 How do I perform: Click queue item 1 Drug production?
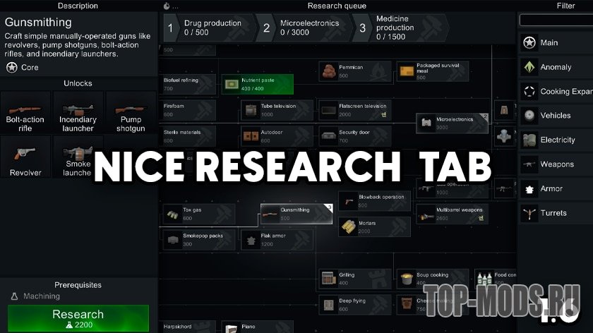click(210, 28)
